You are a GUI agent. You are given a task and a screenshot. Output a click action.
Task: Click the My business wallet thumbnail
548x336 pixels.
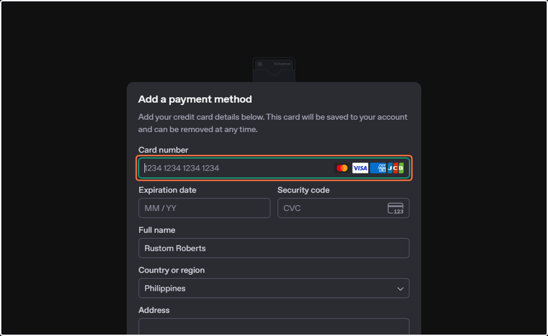[274, 70]
